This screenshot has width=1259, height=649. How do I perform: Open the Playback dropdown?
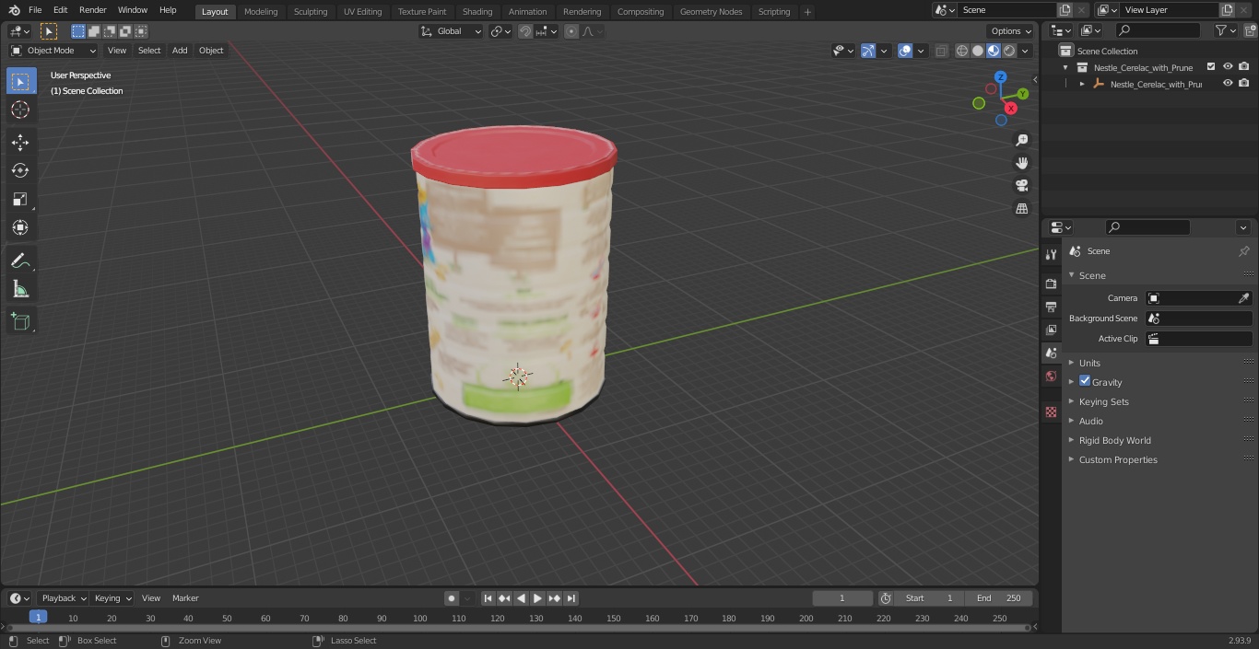(64, 598)
